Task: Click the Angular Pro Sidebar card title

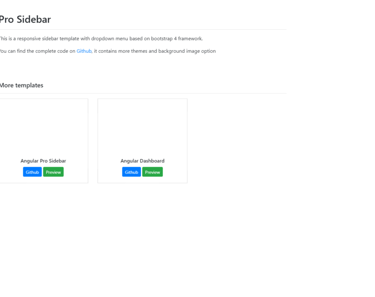Action: (43, 161)
